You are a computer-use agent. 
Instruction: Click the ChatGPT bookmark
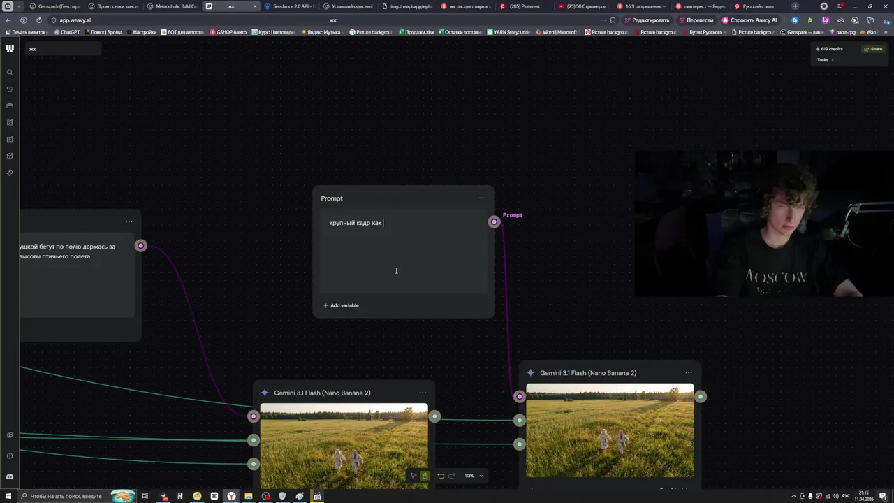click(x=66, y=32)
